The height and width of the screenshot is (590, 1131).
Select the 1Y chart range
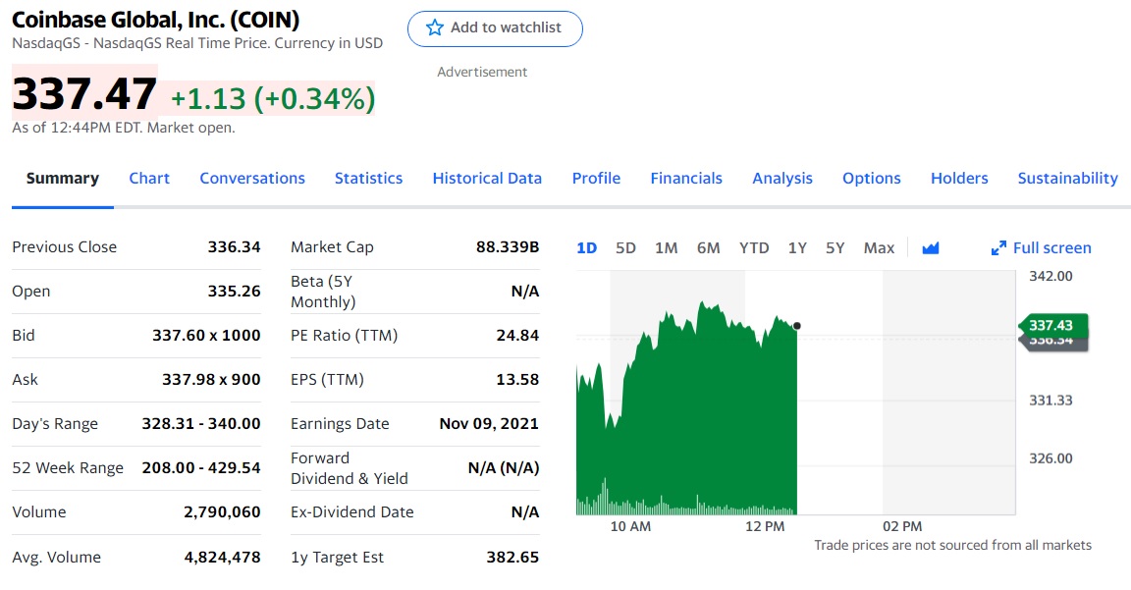(797, 248)
